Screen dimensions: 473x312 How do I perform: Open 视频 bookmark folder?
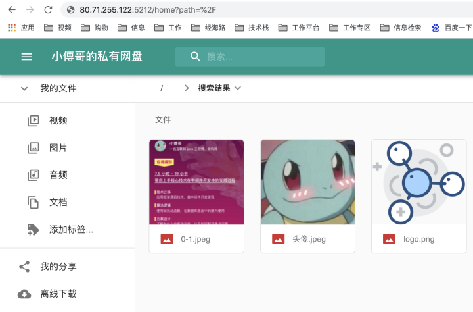58,28
